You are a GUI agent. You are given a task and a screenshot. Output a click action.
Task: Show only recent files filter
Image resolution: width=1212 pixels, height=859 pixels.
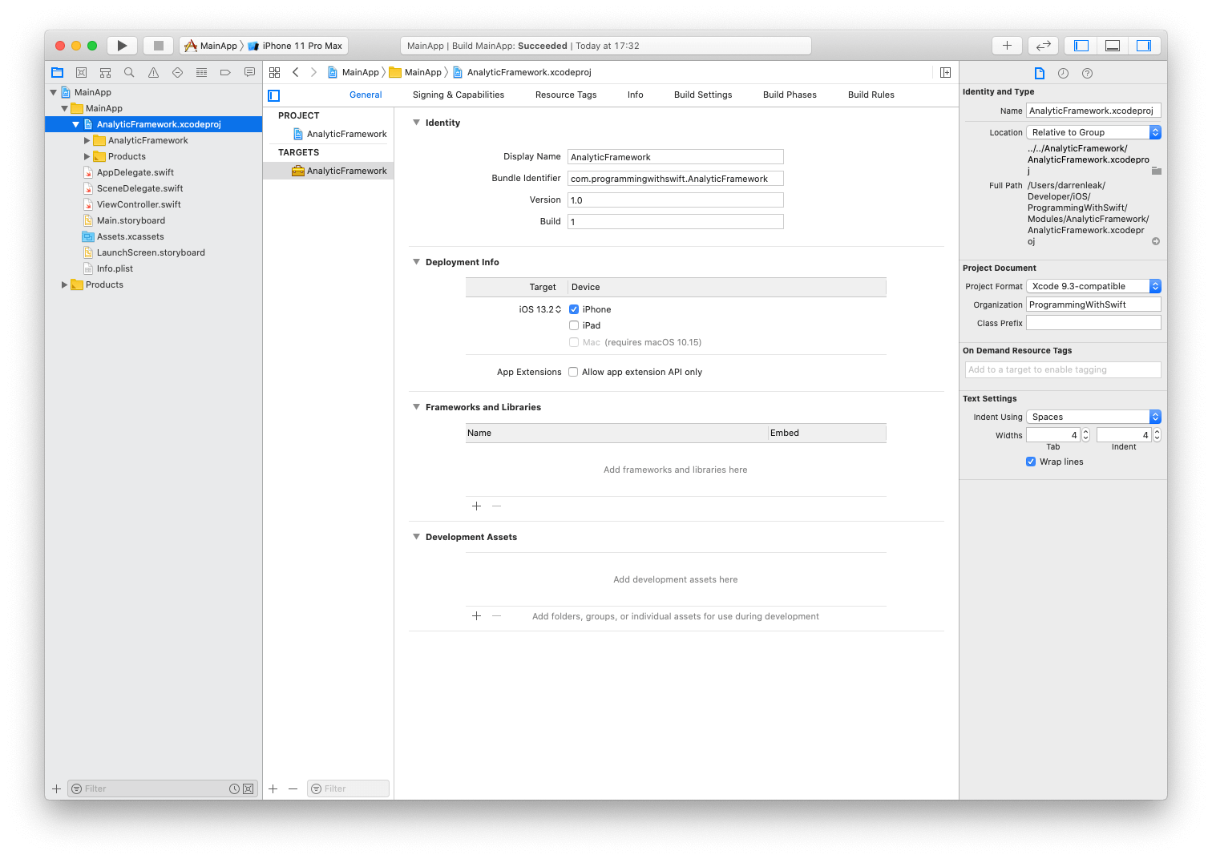click(x=234, y=788)
